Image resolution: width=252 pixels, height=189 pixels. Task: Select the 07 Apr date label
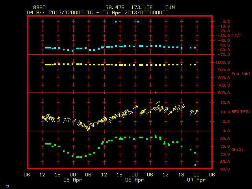(196, 180)
